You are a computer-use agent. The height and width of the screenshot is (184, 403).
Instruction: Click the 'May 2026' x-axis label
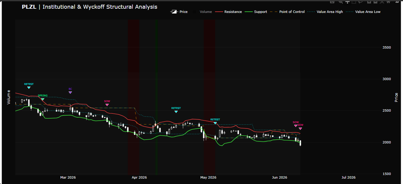208,177
